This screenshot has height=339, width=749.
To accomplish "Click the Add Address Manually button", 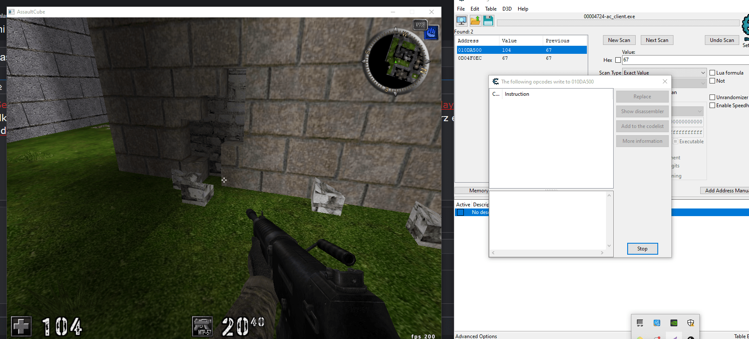I will (724, 191).
